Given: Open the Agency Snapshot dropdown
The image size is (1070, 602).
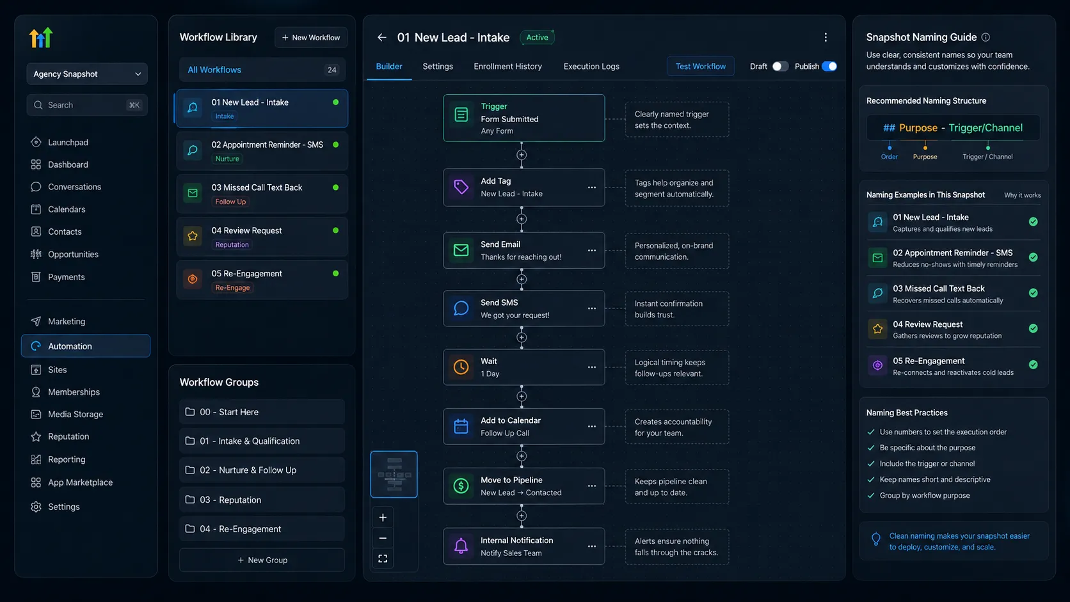Looking at the screenshot, I should pos(87,74).
